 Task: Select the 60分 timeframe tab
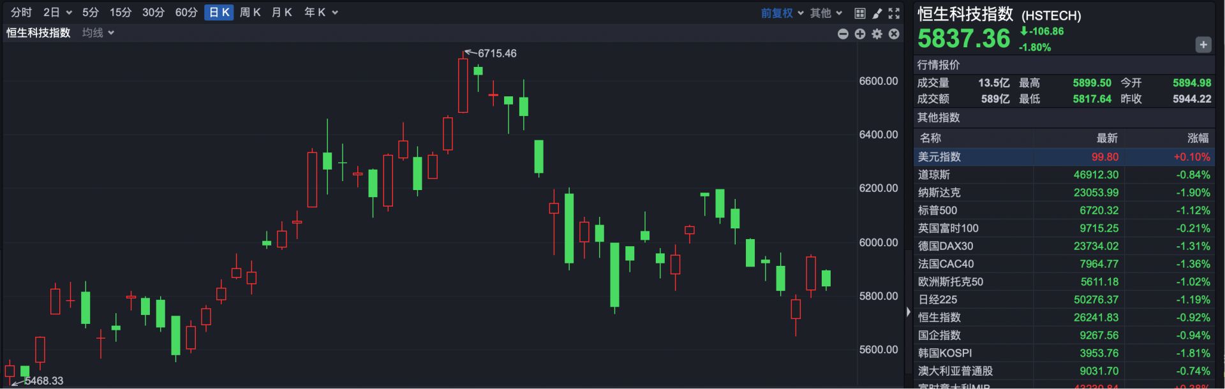tap(186, 13)
